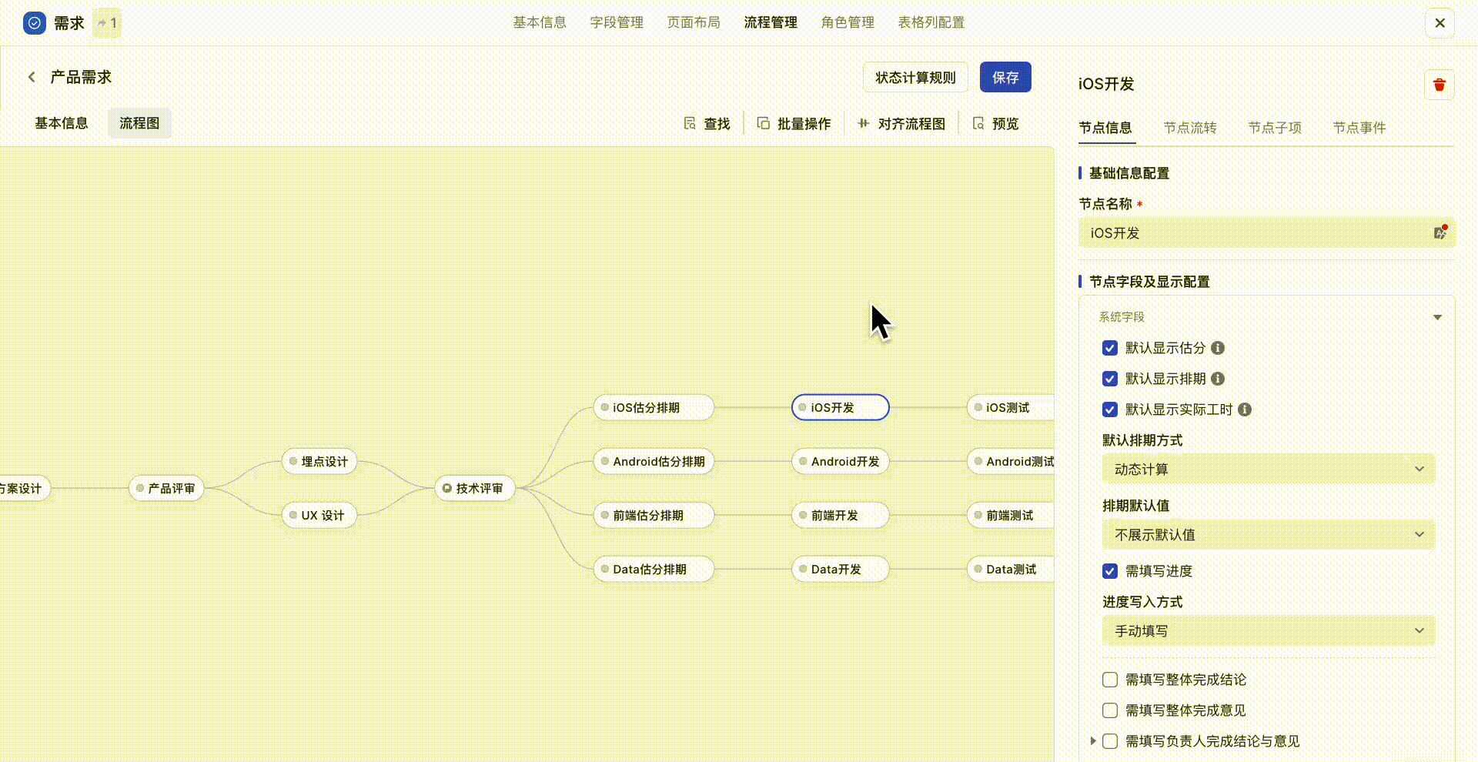Click the 预览 toolbar button
The width and height of the screenshot is (1478, 762).
coord(996,123)
